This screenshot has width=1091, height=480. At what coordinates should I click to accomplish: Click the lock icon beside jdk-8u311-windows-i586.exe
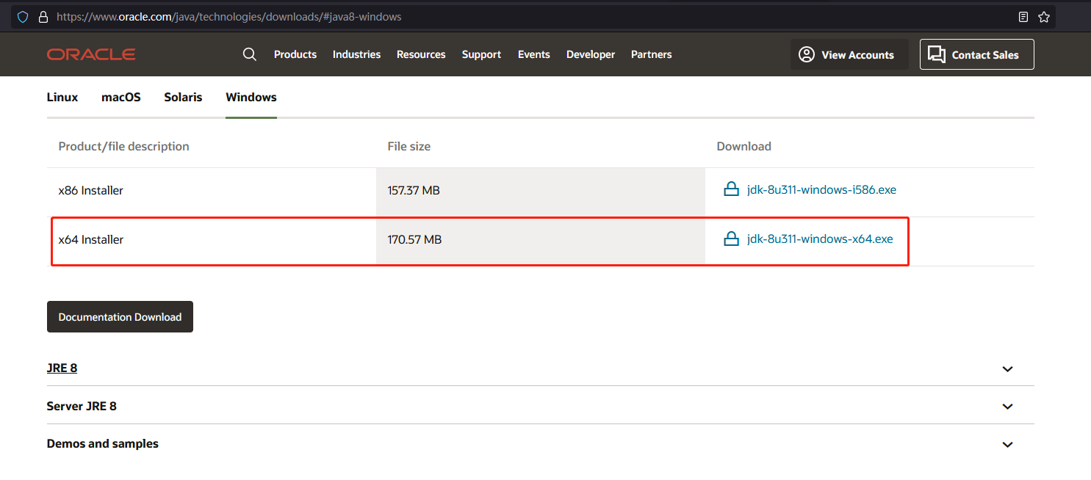pos(731,189)
